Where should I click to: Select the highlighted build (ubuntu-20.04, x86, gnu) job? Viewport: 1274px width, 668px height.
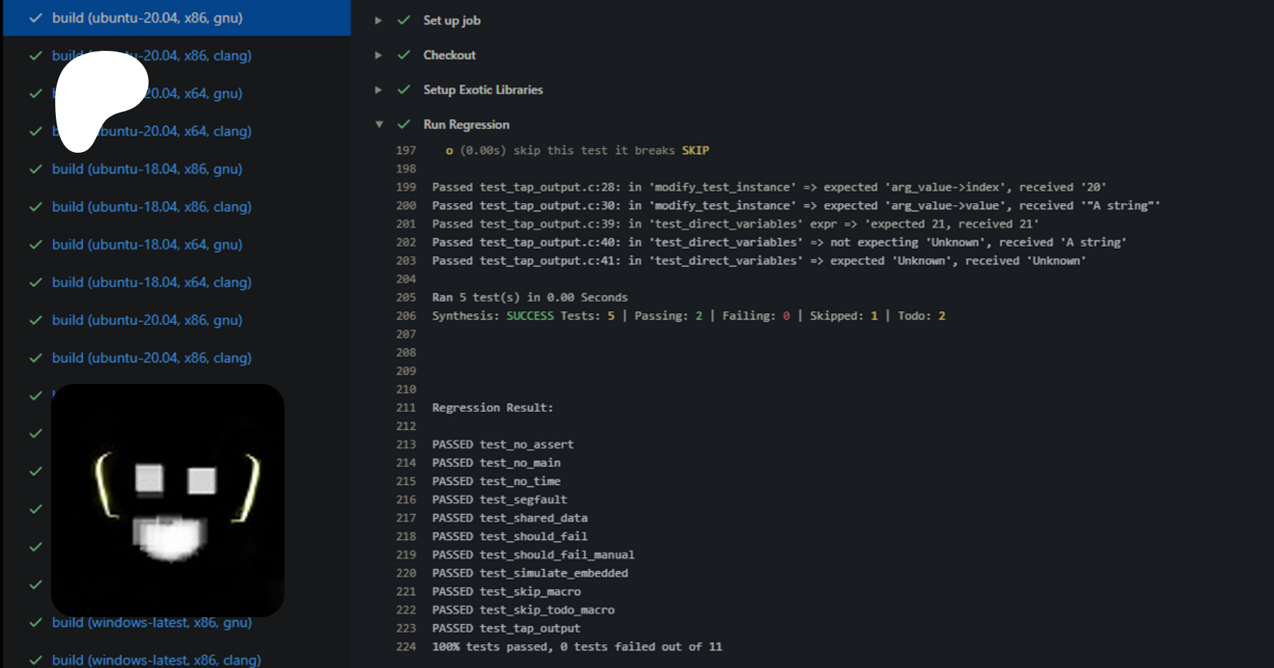(147, 18)
